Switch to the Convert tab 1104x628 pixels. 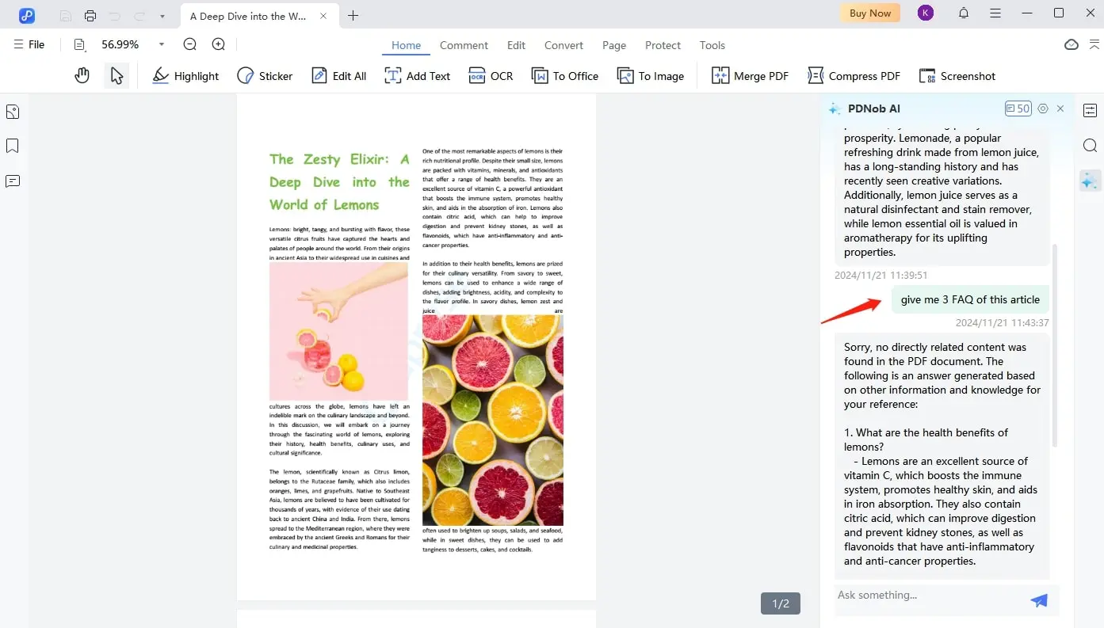click(x=563, y=45)
